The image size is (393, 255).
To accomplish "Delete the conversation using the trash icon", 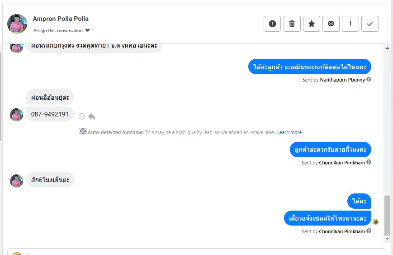I will 292,24.
